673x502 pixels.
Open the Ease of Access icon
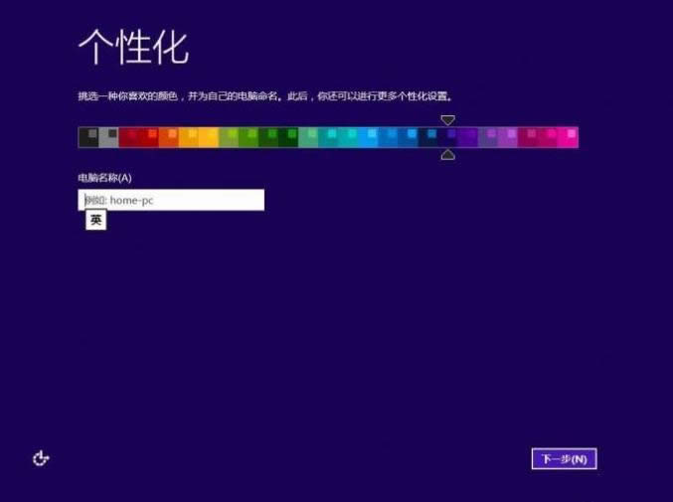tap(41, 458)
